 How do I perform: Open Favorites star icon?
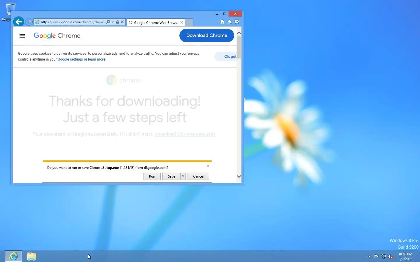pyautogui.click(x=230, y=22)
